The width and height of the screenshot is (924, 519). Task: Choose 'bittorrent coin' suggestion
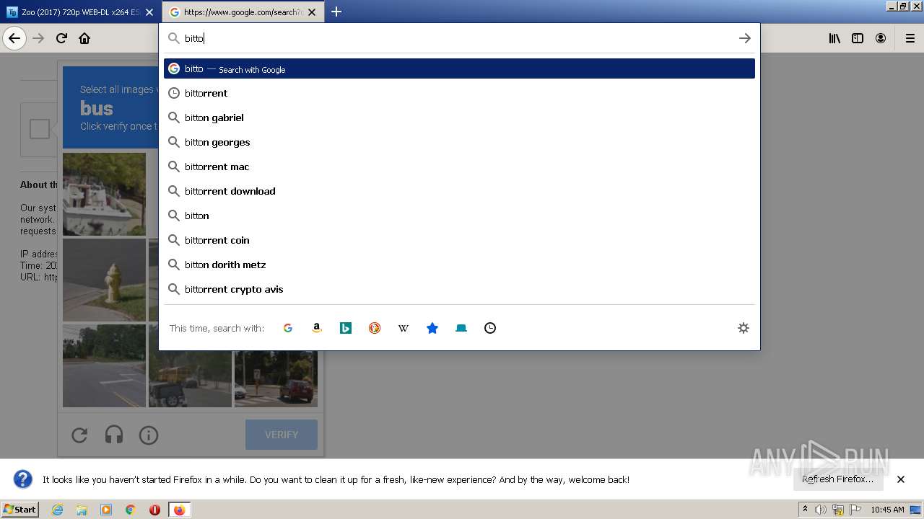[459, 240]
